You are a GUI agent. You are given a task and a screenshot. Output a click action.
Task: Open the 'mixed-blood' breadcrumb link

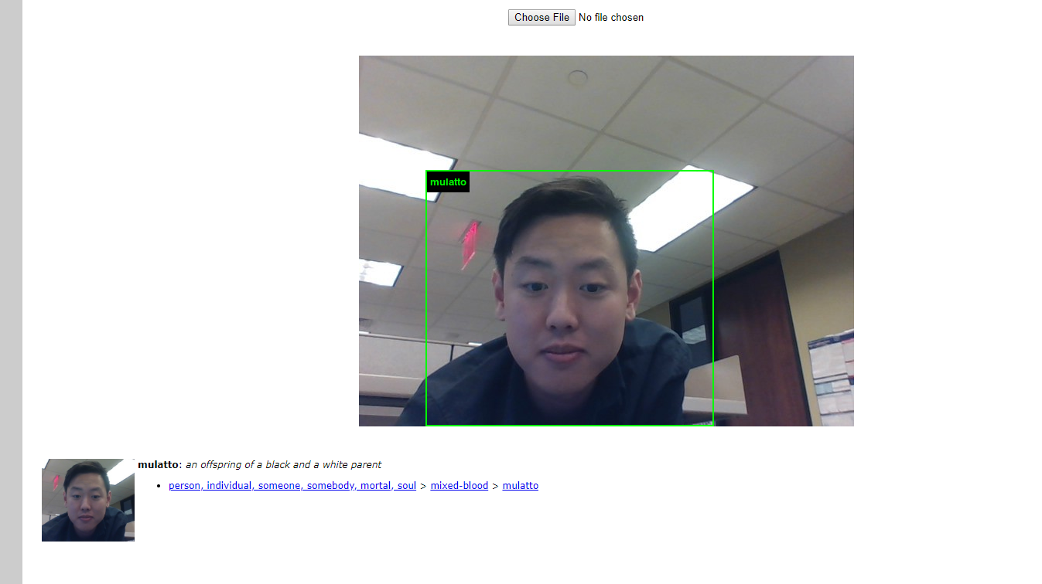(x=459, y=486)
